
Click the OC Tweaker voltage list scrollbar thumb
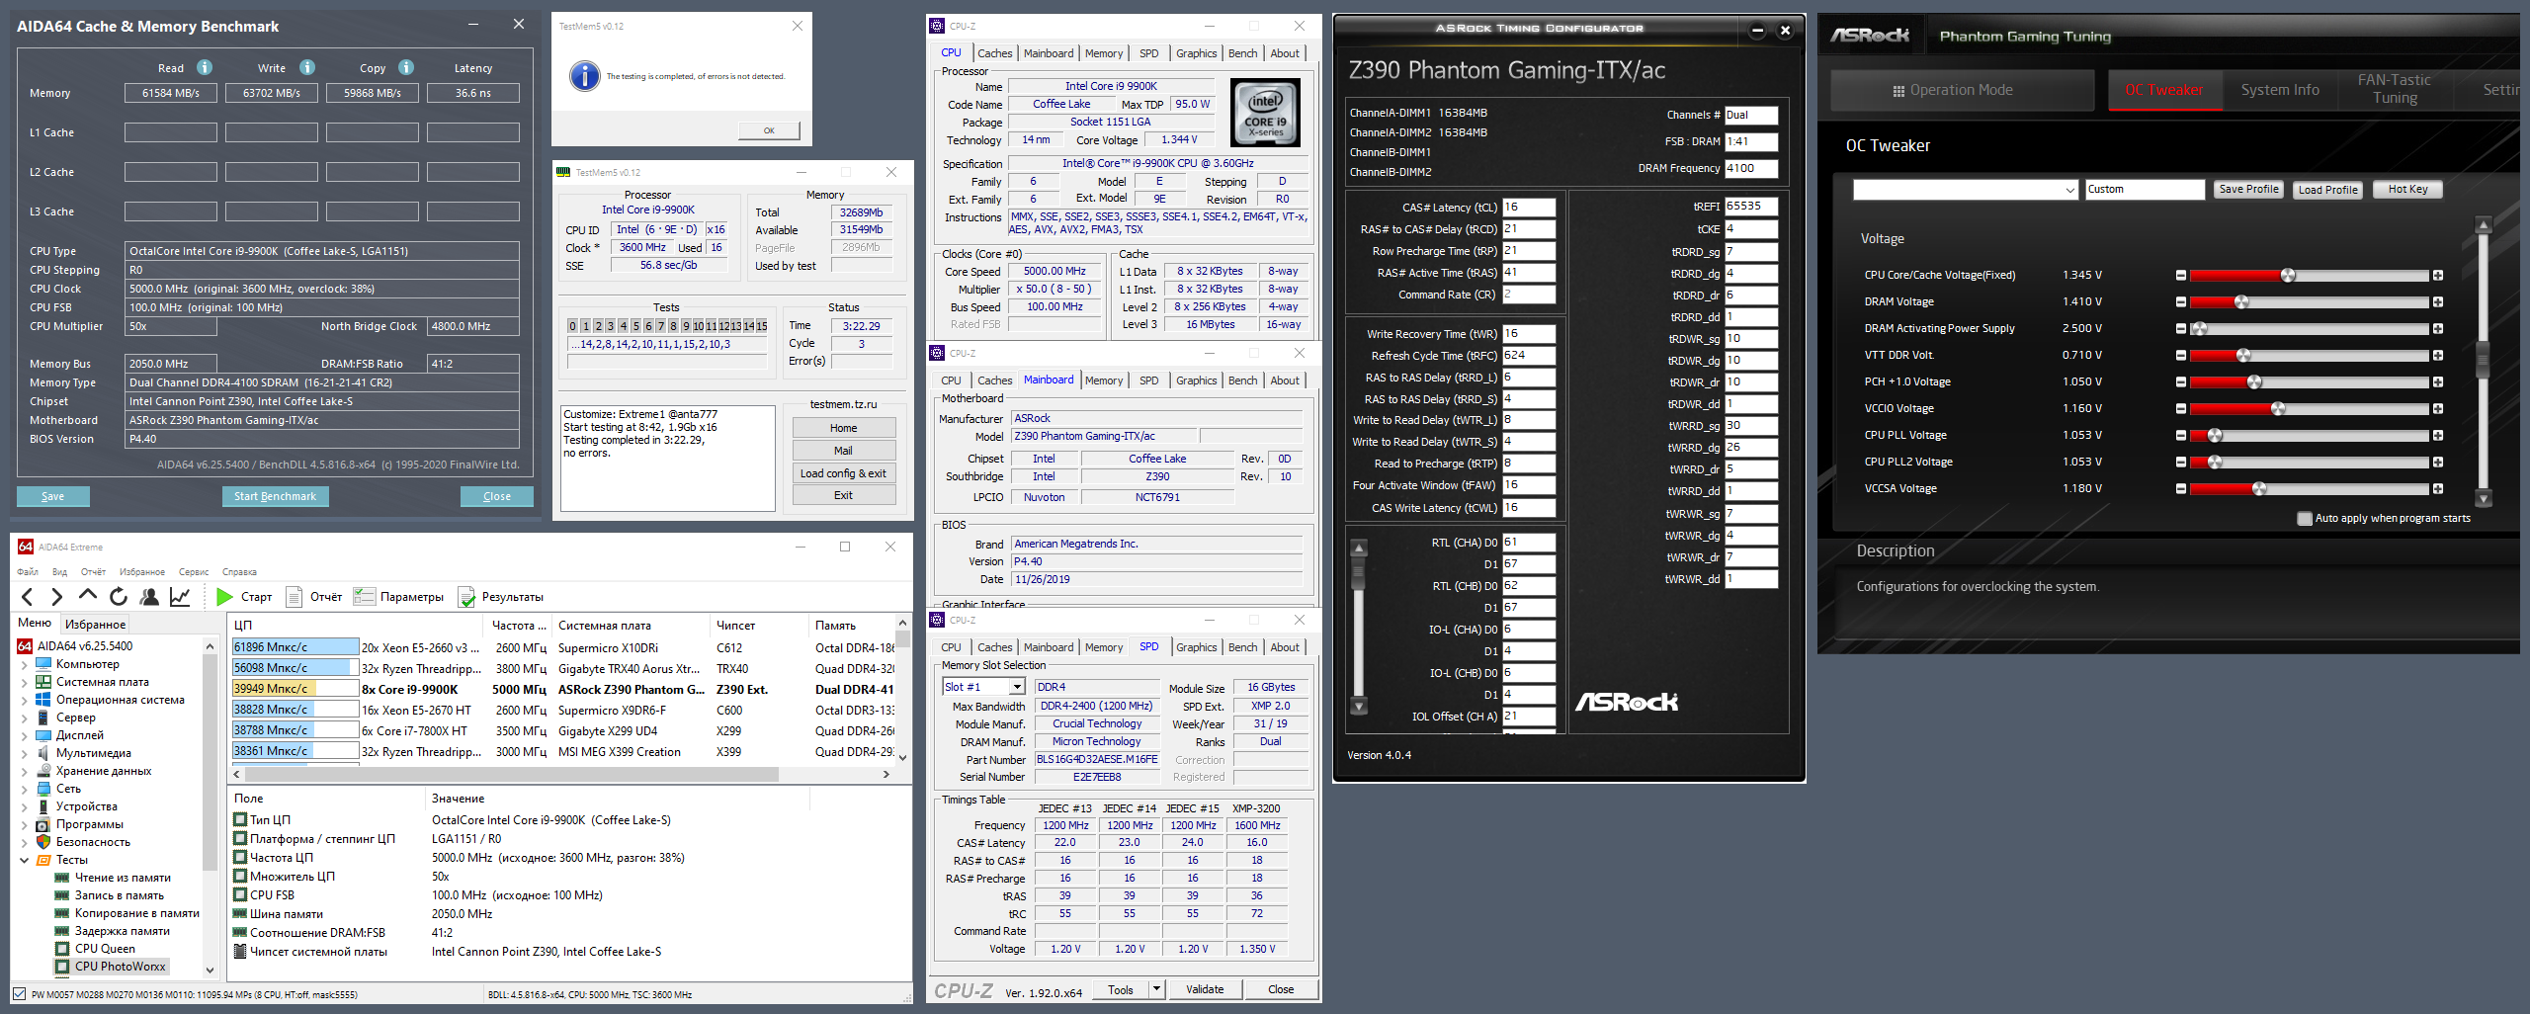(x=2482, y=360)
